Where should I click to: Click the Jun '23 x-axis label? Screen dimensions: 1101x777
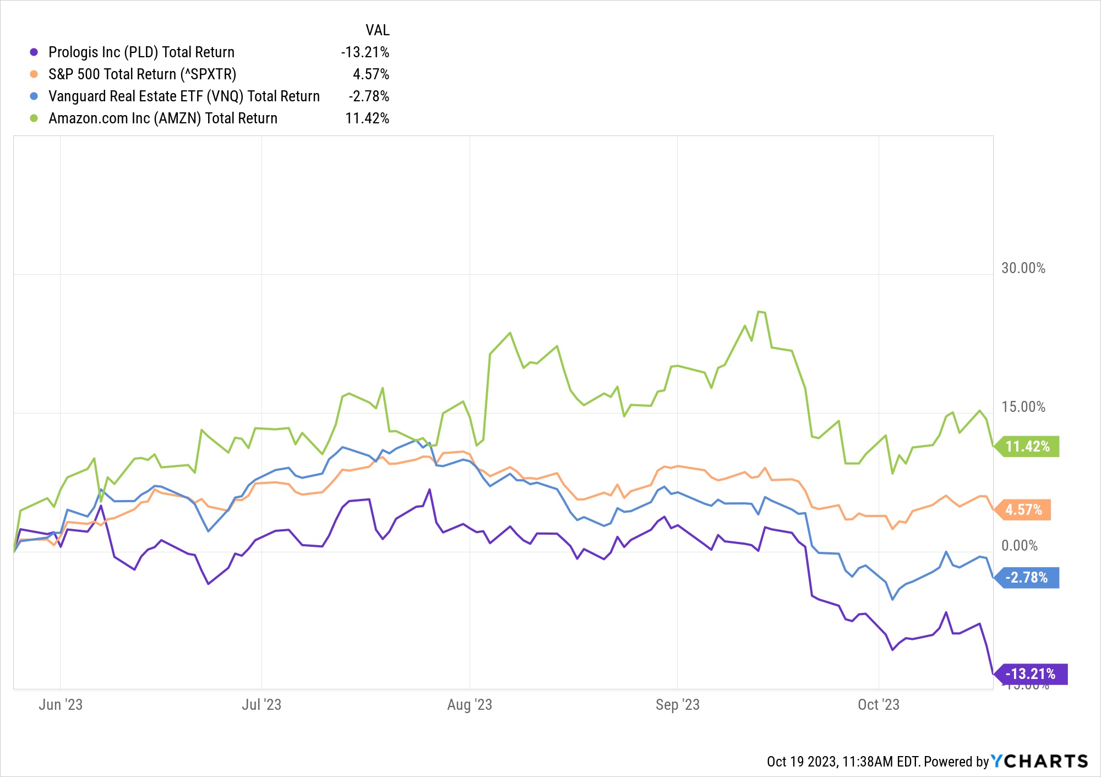click(x=61, y=704)
